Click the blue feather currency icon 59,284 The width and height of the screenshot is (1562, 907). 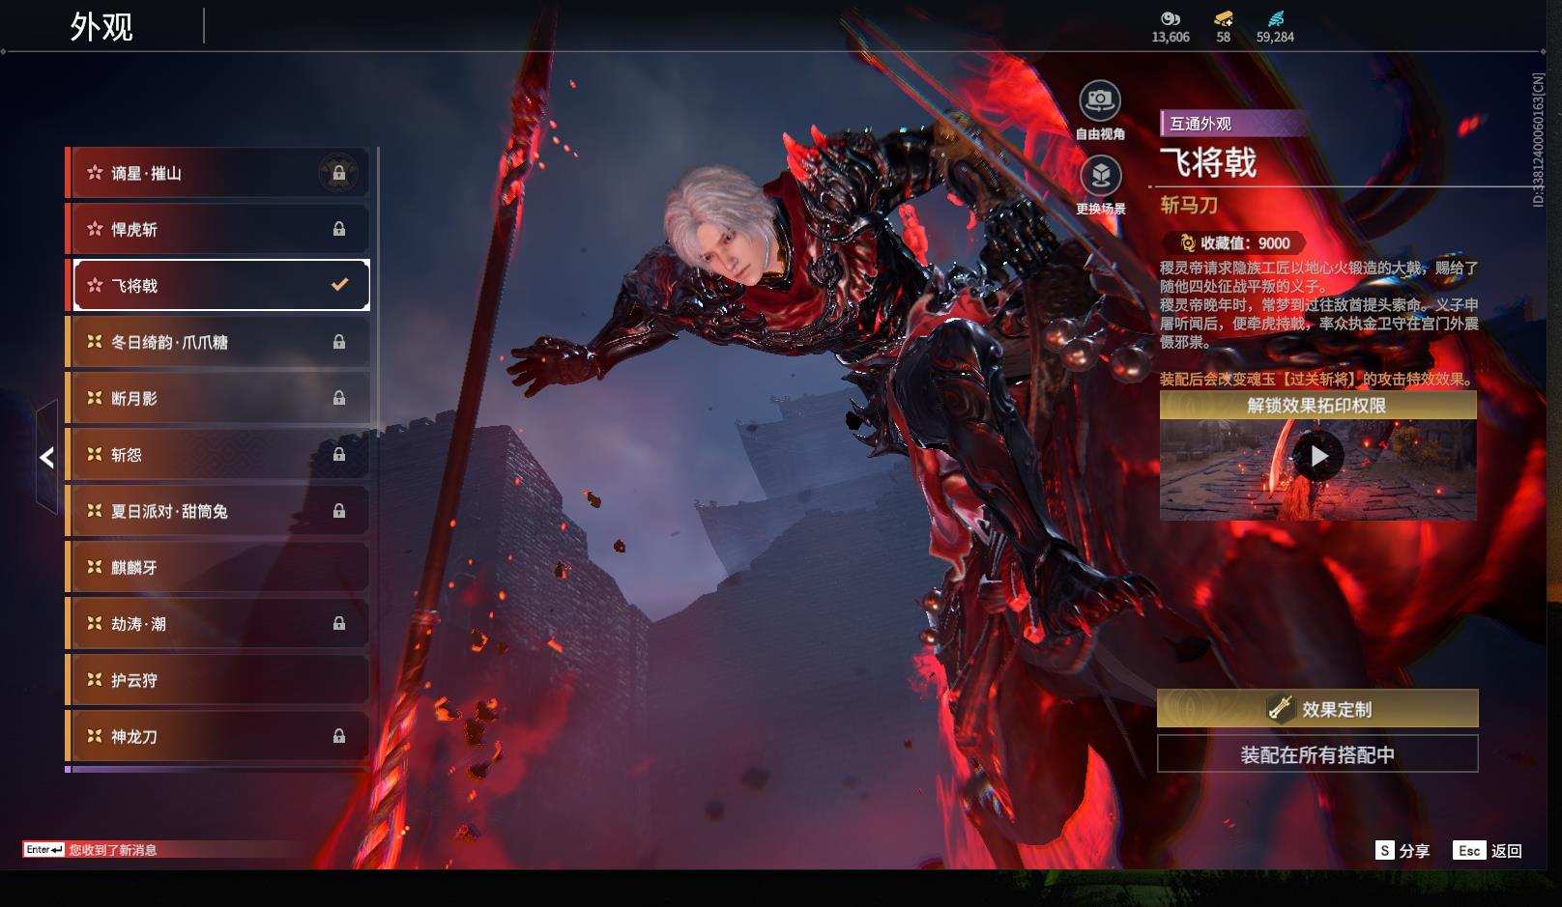pyautogui.click(x=1275, y=18)
